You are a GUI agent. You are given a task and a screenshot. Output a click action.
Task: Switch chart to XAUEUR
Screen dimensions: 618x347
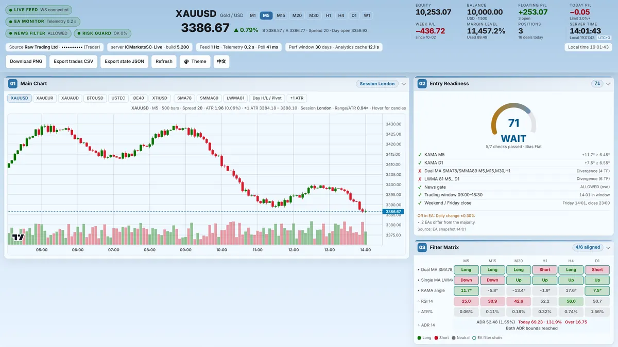(45, 98)
